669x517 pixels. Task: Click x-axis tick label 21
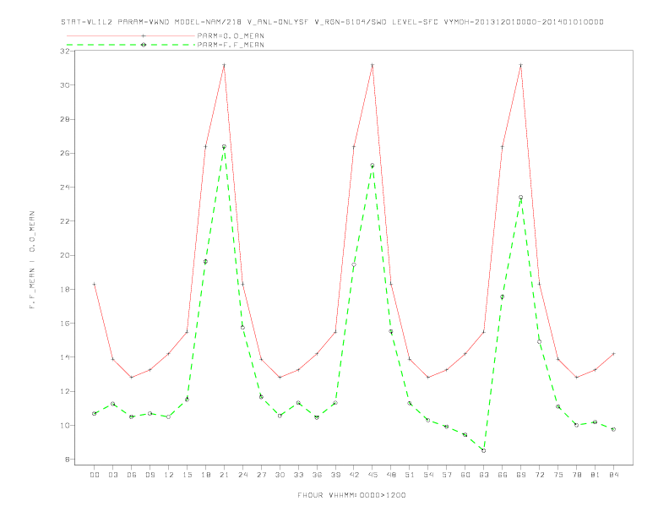coord(224,475)
